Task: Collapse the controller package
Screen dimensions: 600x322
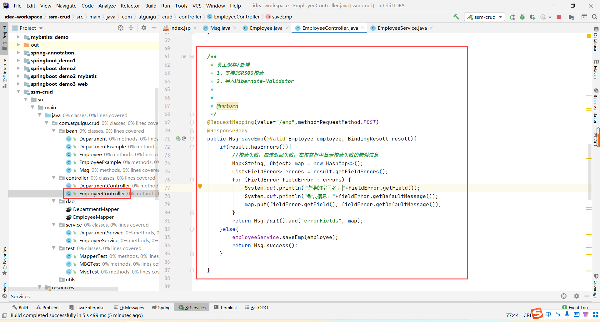Action: point(54,178)
